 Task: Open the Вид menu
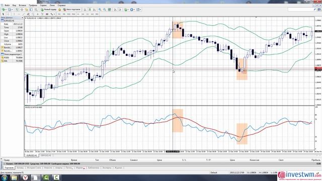pos(14,6)
